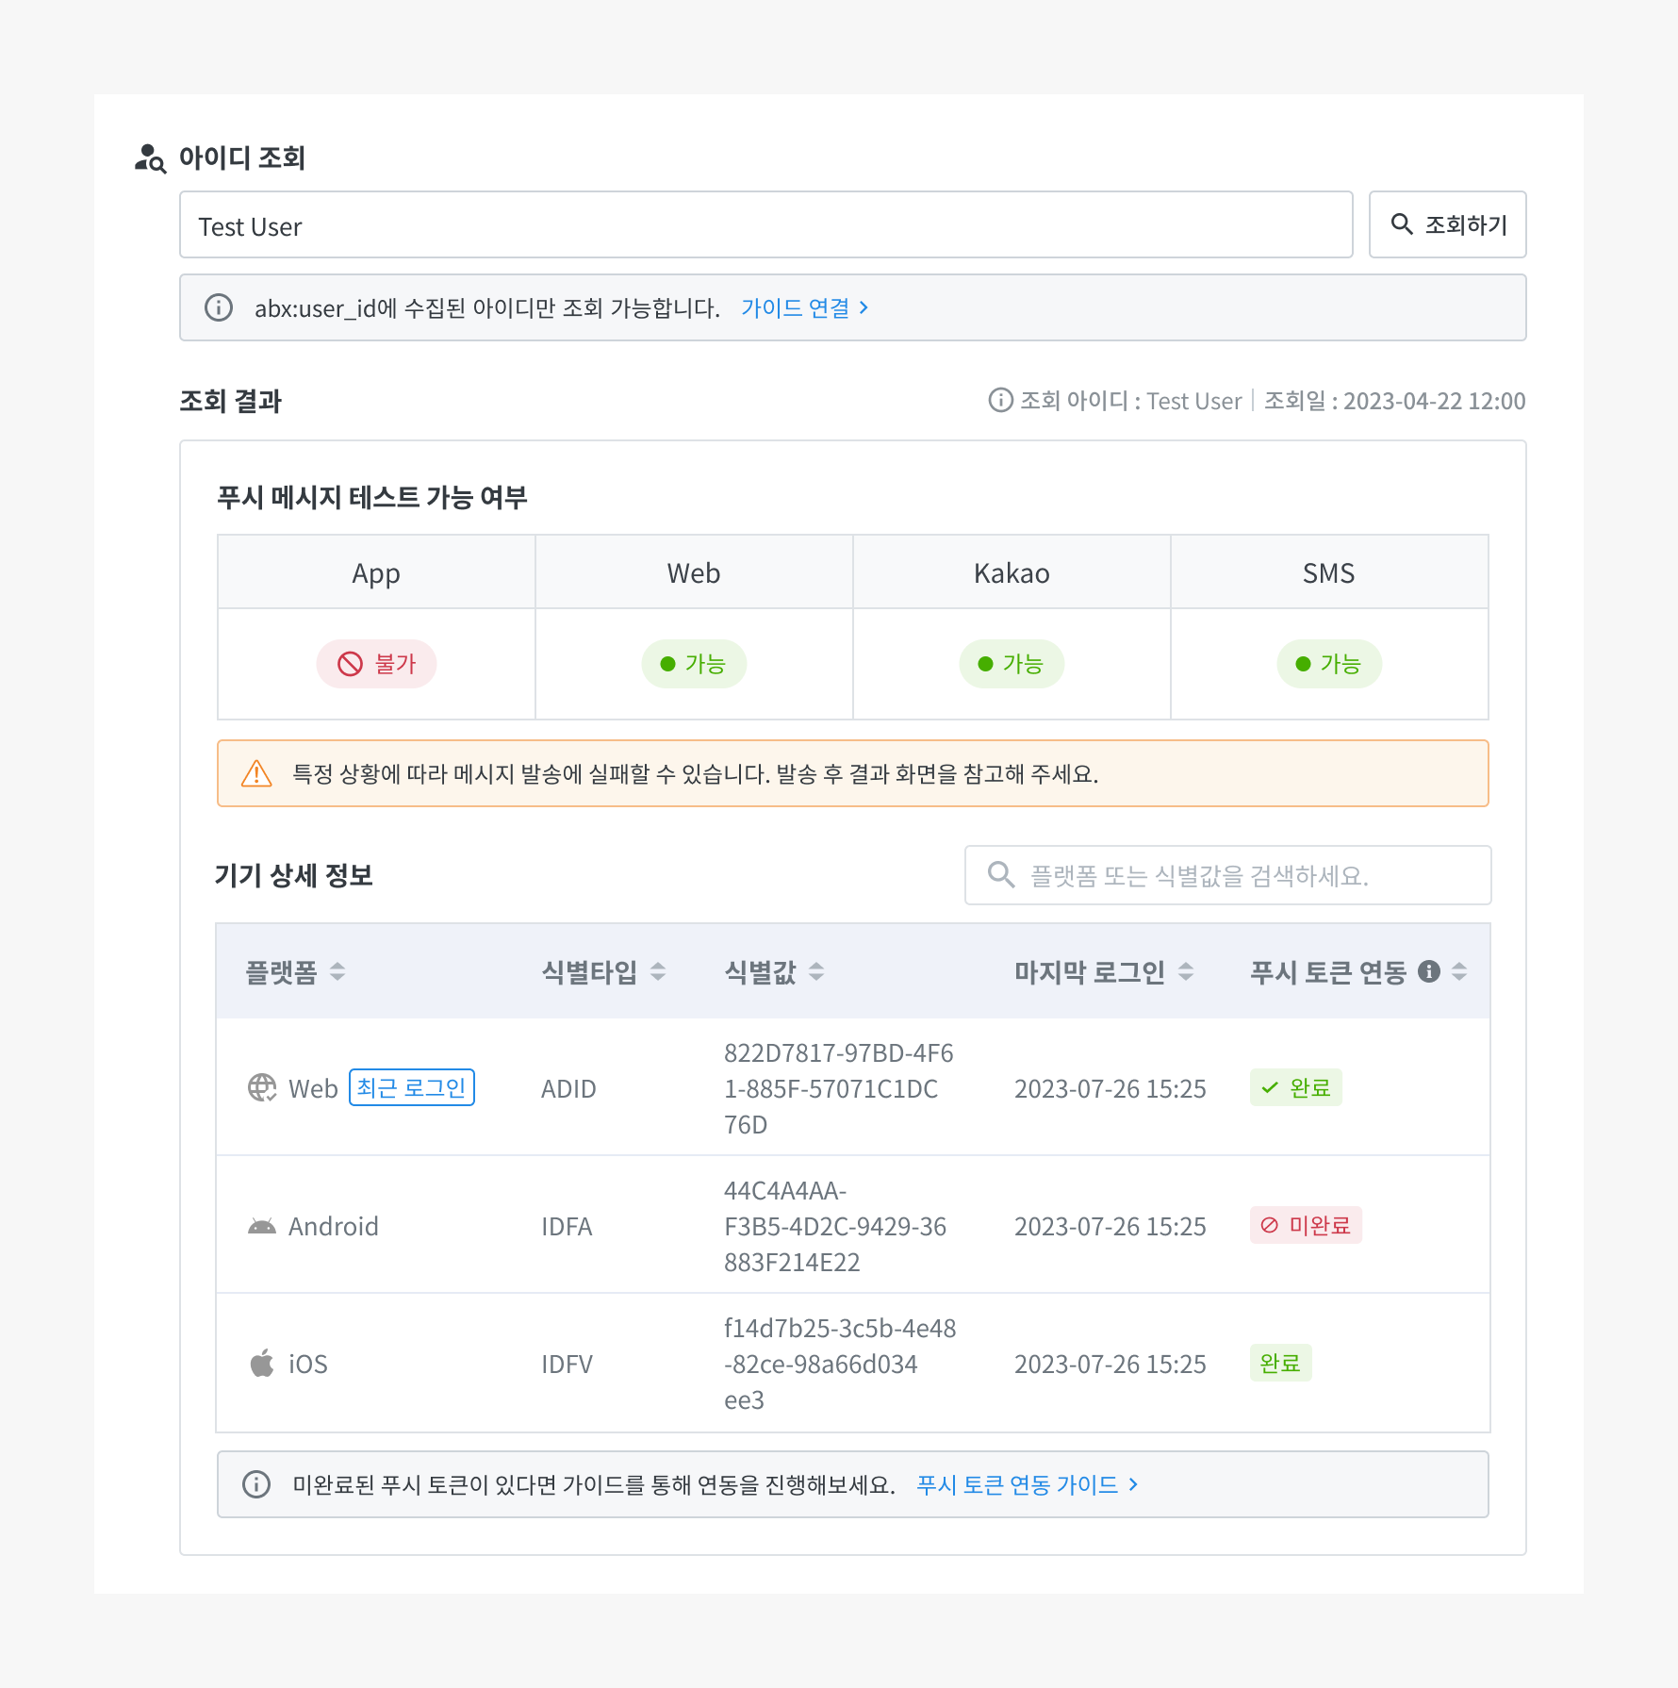Screen dimensions: 1678x1688
Task: Toggle the 불가 status under the App column
Action: click(x=375, y=663)
